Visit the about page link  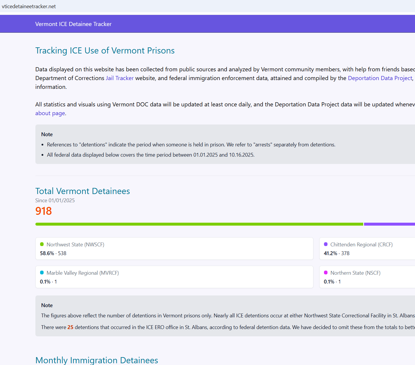coord(50,113)
